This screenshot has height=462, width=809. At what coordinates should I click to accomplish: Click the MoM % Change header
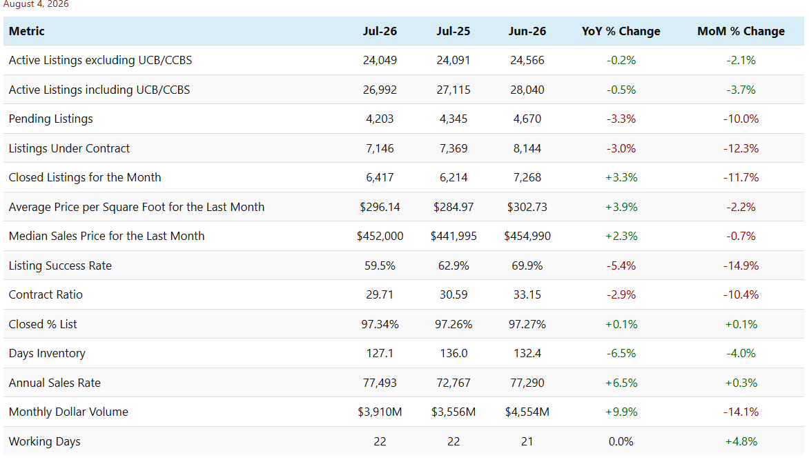coord(741,31)
